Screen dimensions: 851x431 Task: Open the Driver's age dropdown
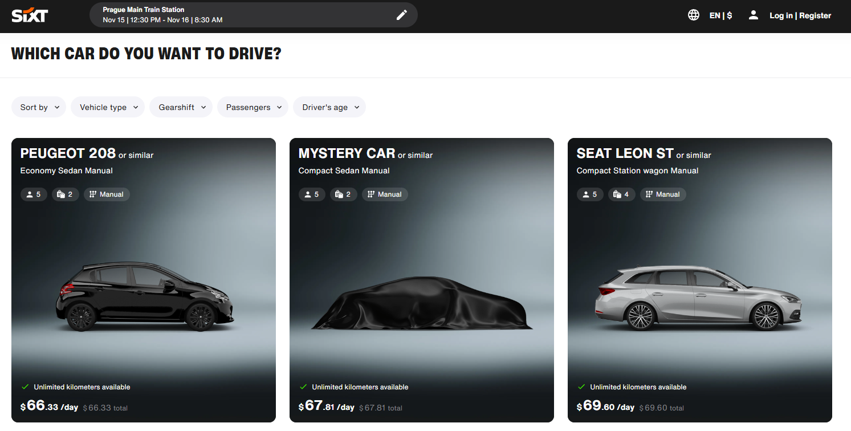[x=329, y=107]
